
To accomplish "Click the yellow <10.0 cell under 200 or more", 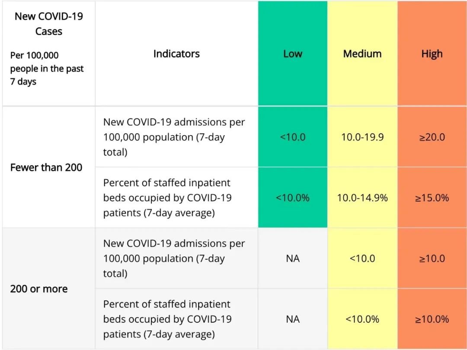I will click(362, 258).
